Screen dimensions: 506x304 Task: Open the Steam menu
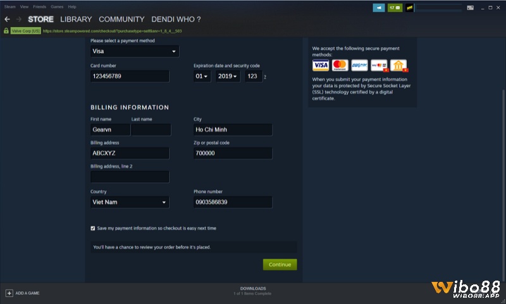pyautogui.click(x=9, y=7)
